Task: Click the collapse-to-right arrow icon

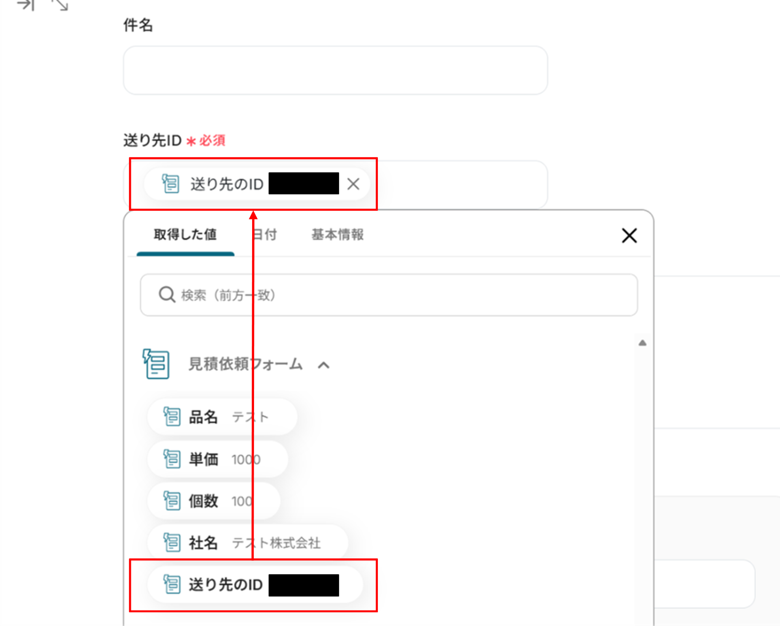Action: tap(26, 5)
